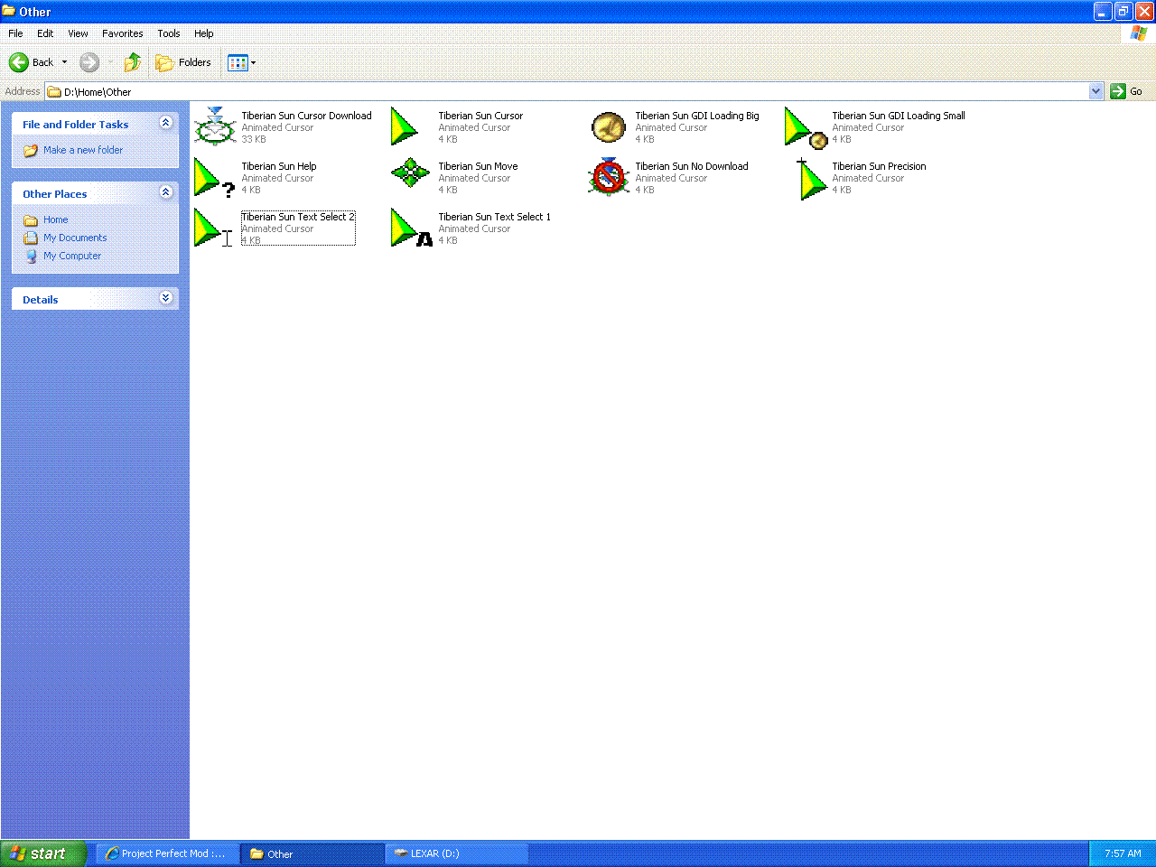1156x867 pixels.
Task: Toggle the Folders pane button
Action: coord(184,62)
